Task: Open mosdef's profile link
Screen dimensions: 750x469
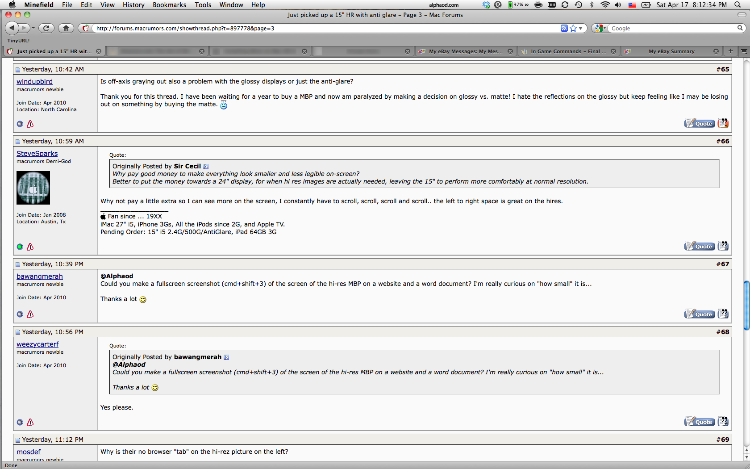Action: click(29, 452)
